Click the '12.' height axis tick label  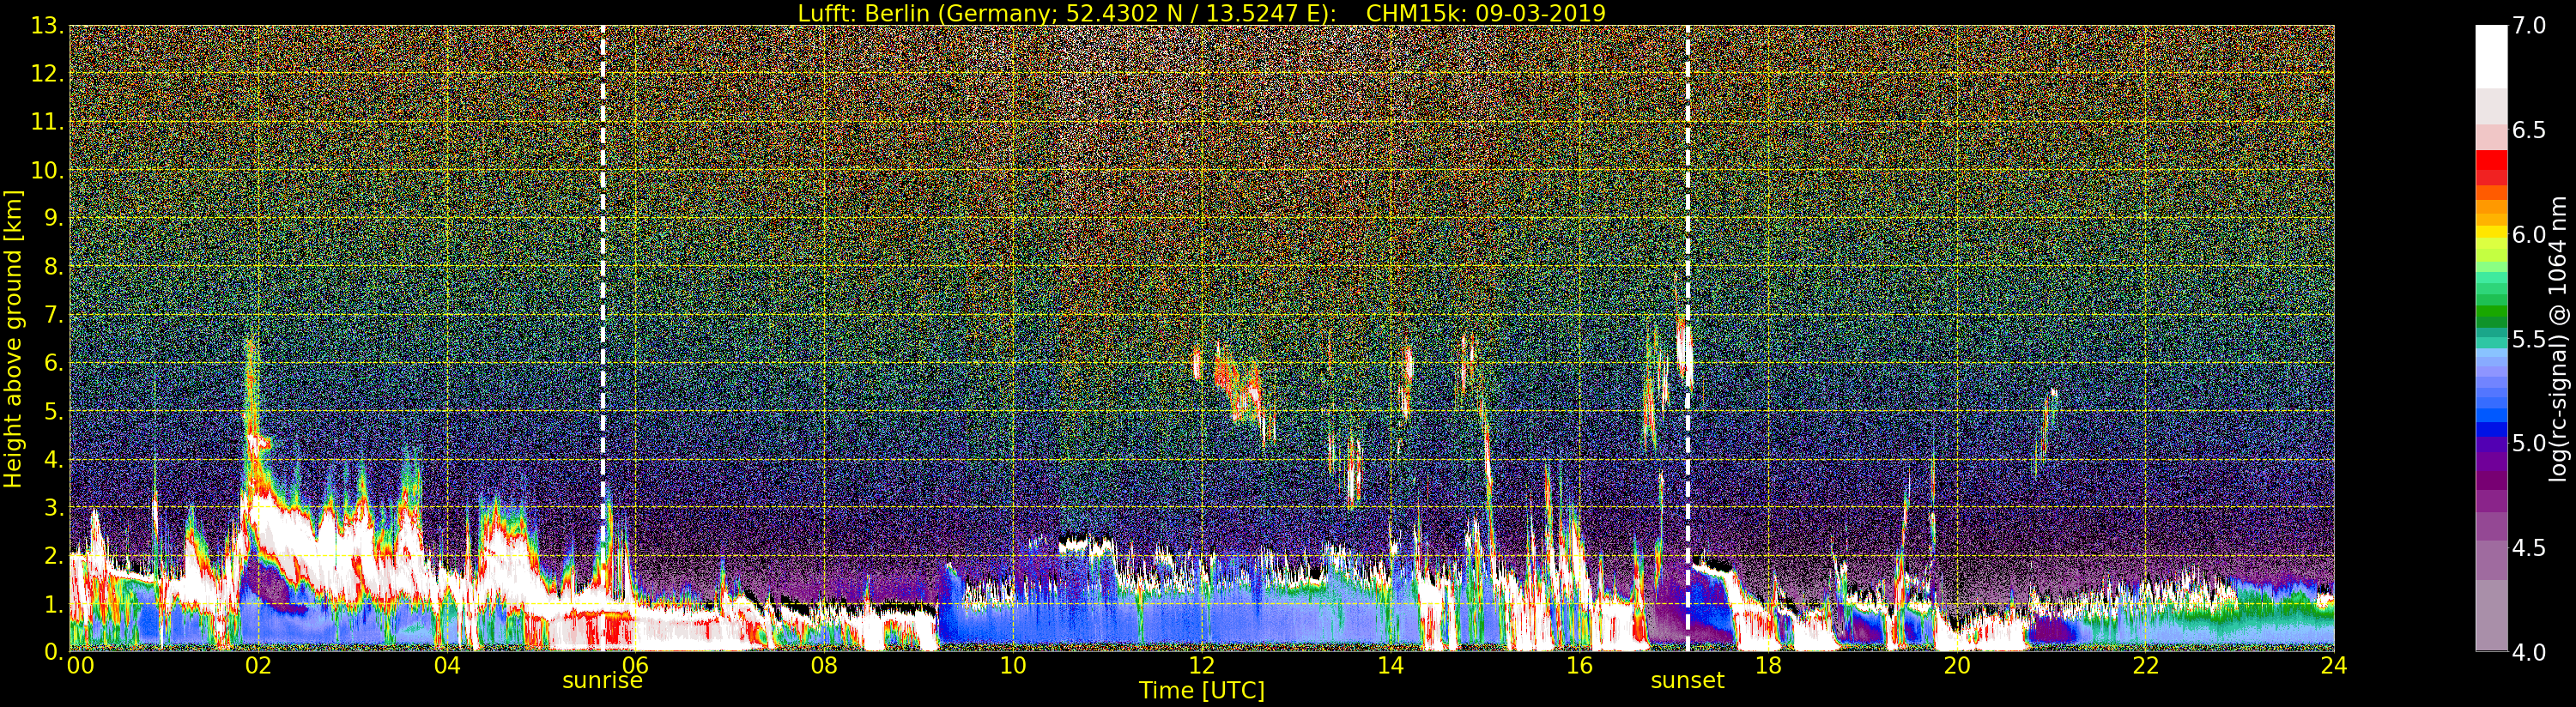pos(47,74)
